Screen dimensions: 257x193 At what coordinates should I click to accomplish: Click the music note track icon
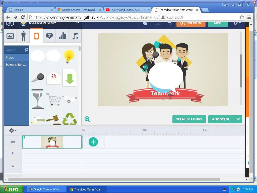[x=13, y=166]
